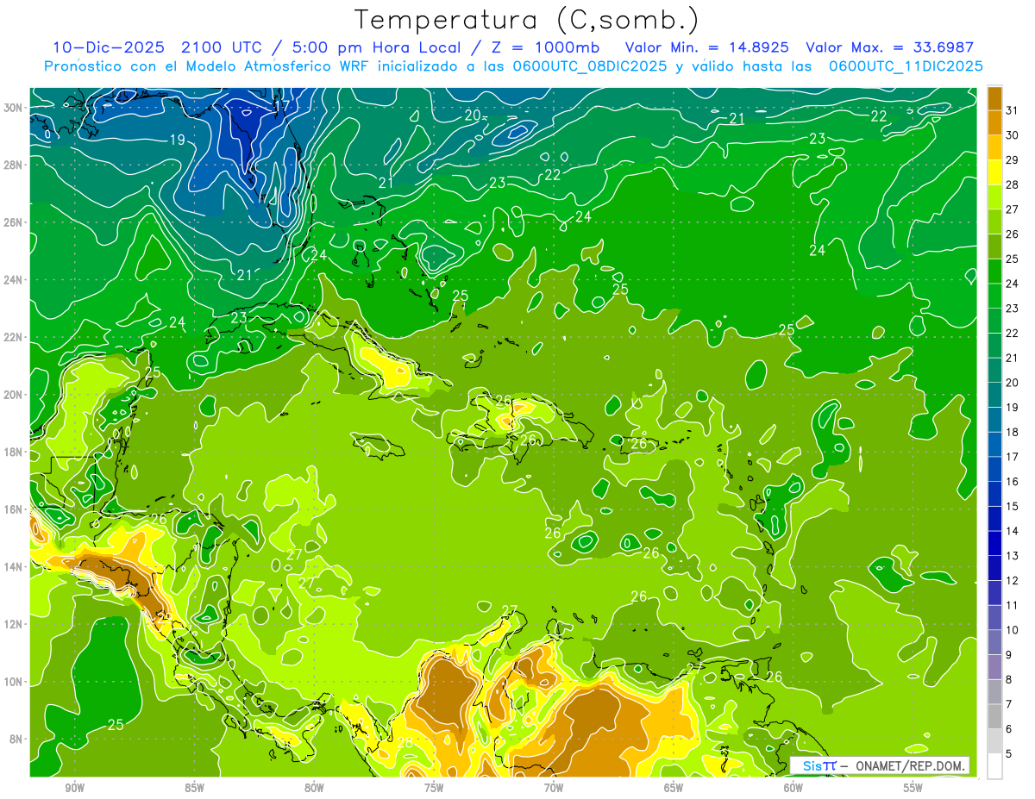Click the "16" label on the color scale
The width and height of the screenshot is (1035, 799).
1013,482
